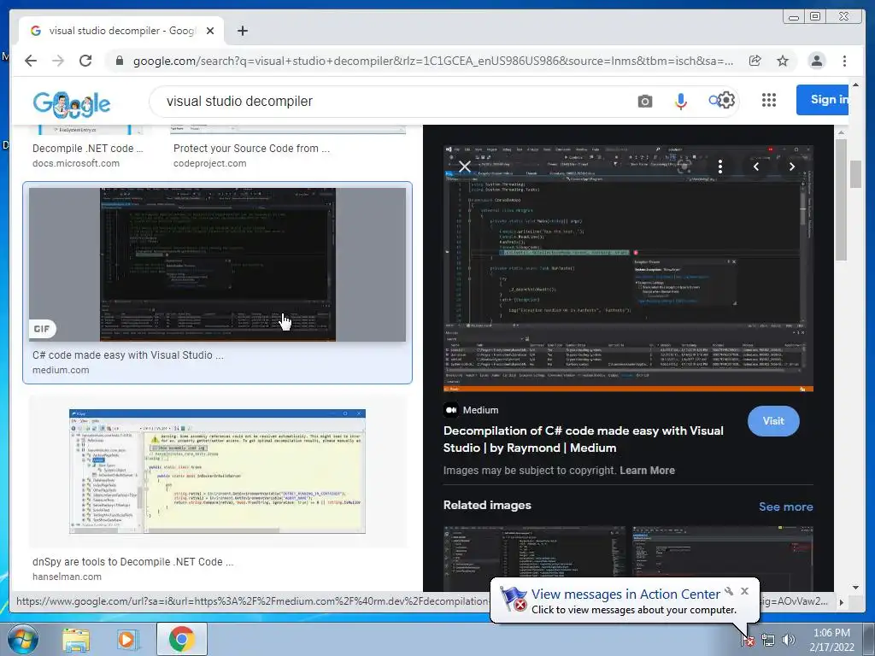This screenshot has height=656, width=875.
Task: Close the 'visual studio decompiler' tab
Action: [210, 31]
